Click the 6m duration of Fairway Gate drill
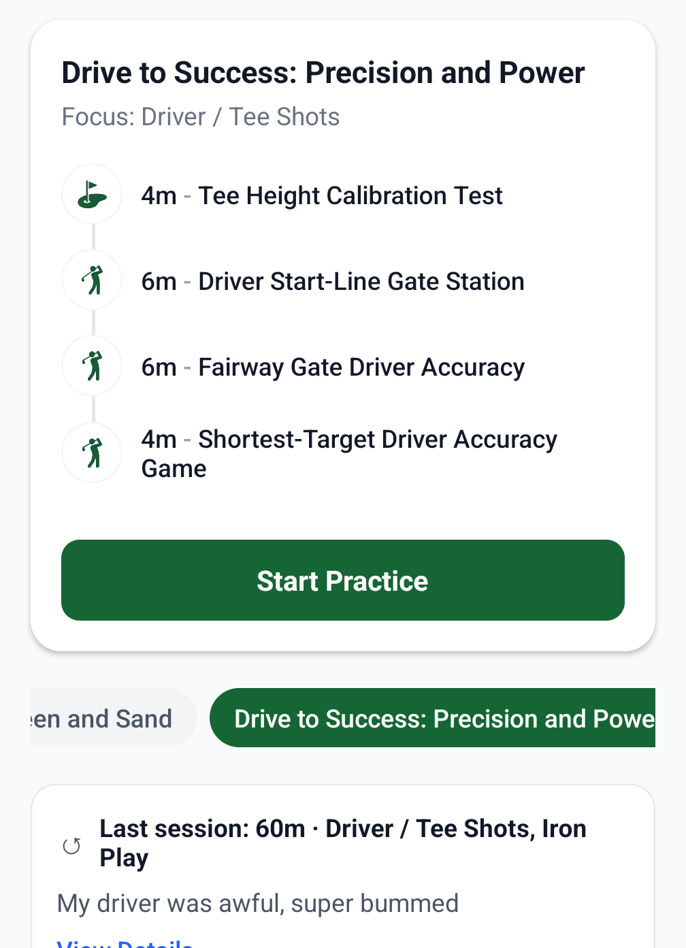Image resolution: width=686 pixels, height=948 pixels. pyautogui.click(x=159, y=367)
